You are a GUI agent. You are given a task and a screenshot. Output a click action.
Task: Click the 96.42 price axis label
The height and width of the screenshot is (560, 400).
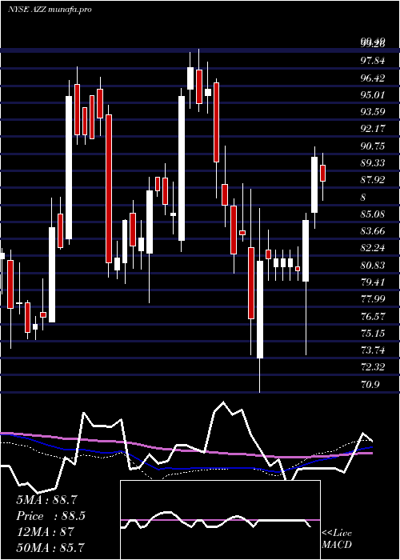pos(373,78)
